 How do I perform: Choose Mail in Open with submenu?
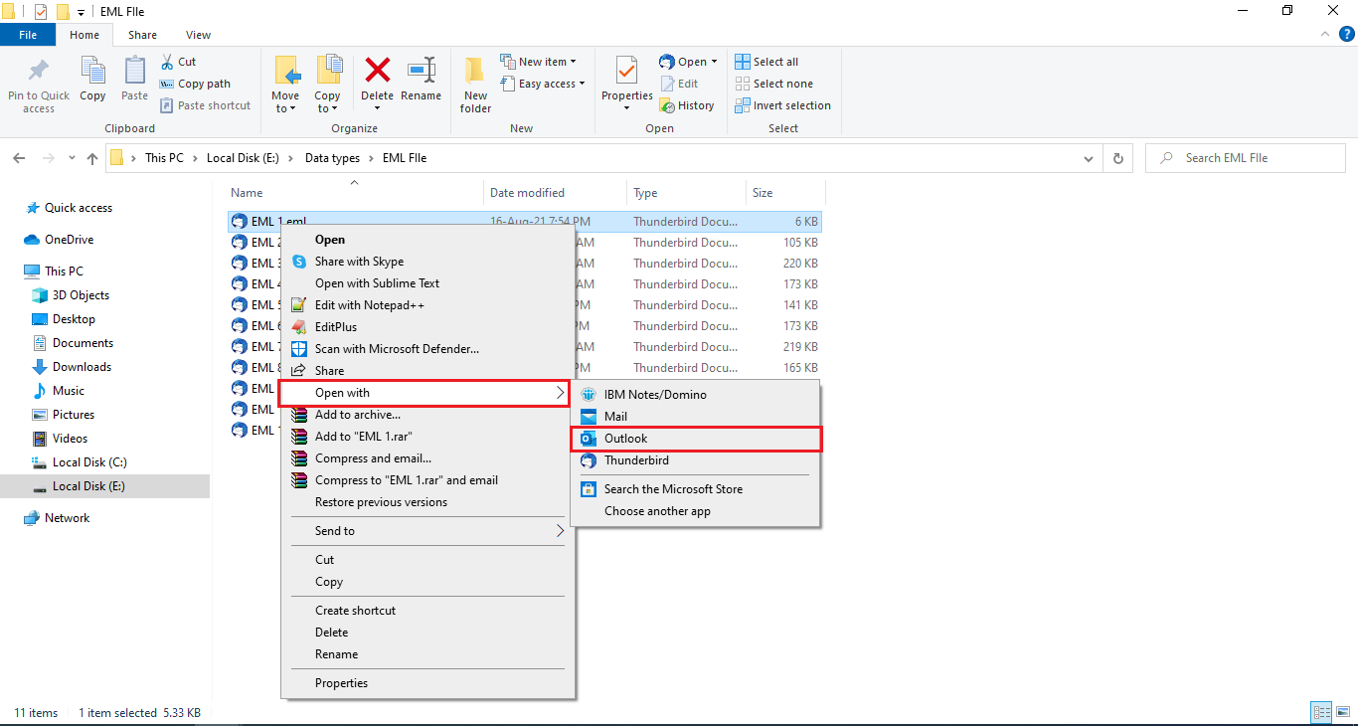[696, 417]
